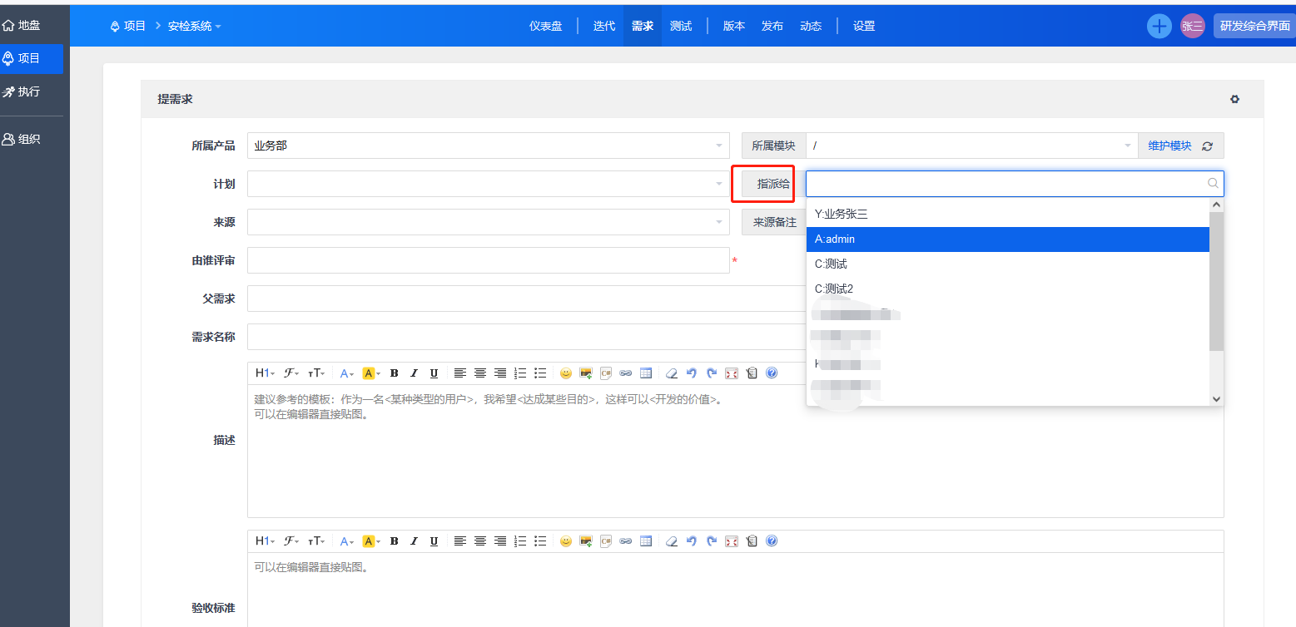Click insert image icon in 验收标准 toolbar

[585, 541]
